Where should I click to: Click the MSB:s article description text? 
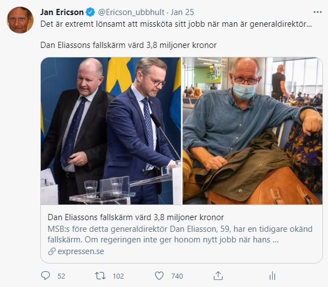point(180,234)
